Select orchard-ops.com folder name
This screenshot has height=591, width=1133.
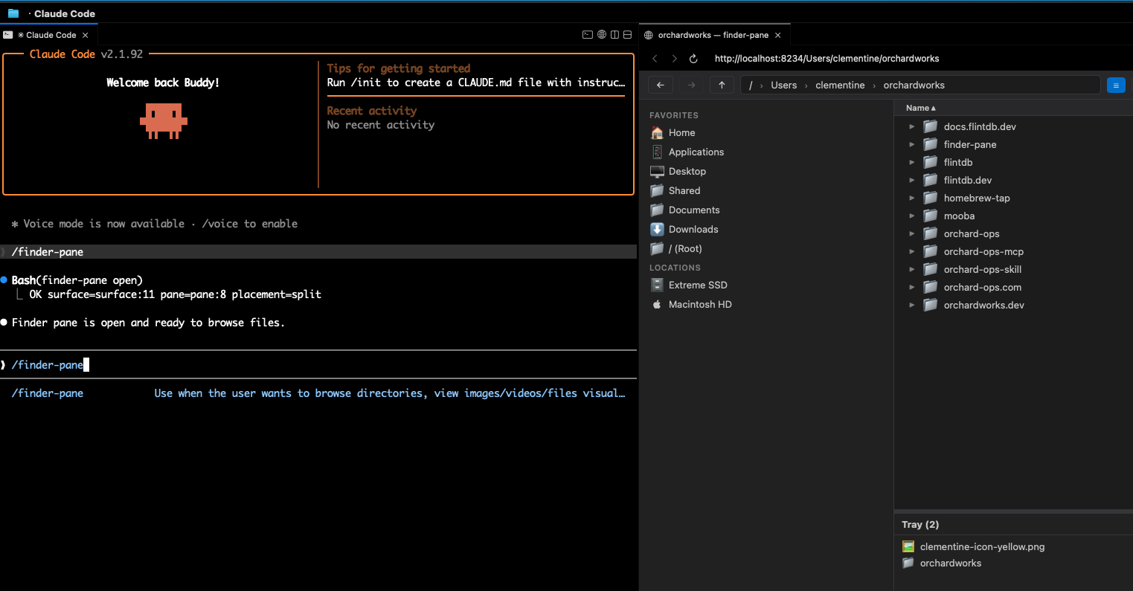(x=983, y=287)
